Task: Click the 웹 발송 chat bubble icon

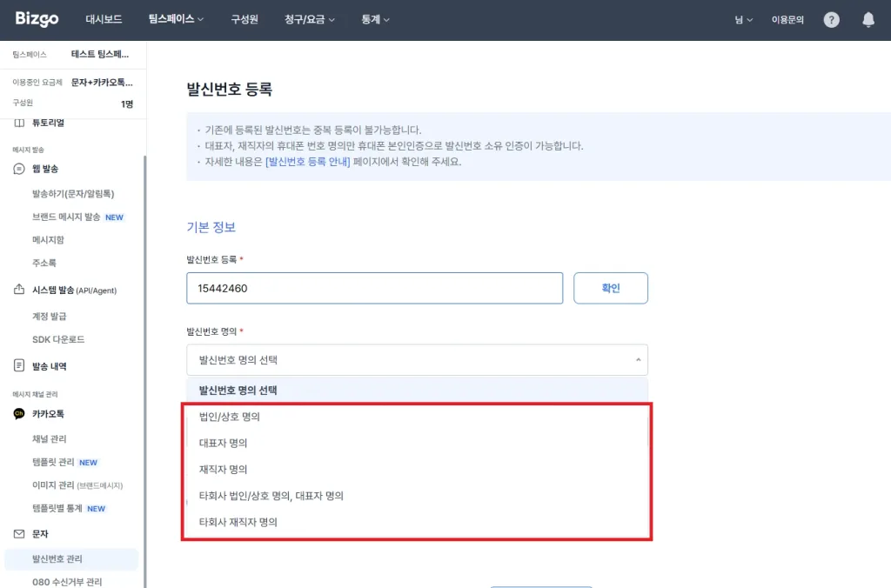Action: click(19, 169)
